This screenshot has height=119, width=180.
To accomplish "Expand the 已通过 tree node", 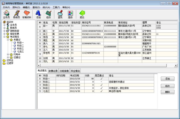I will 8,57.
